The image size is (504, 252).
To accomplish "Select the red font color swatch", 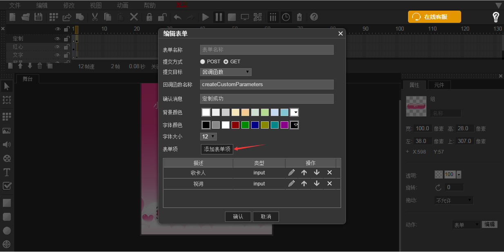I will (235, 125).
